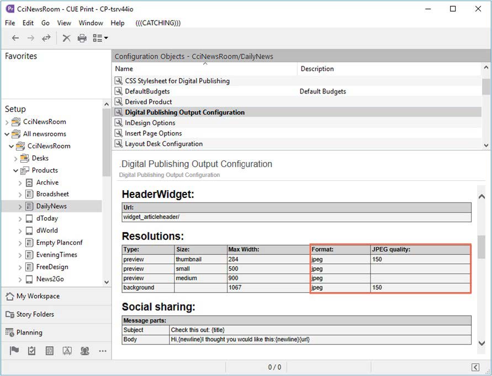Open the Go menu

[x=45, y=23]
